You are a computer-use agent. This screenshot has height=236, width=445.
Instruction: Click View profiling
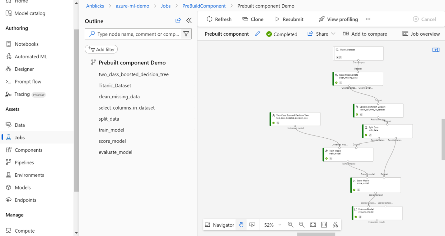[x=338, y=19]
